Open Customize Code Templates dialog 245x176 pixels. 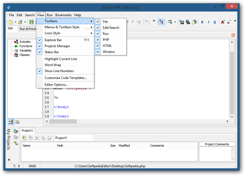(65, 78)
